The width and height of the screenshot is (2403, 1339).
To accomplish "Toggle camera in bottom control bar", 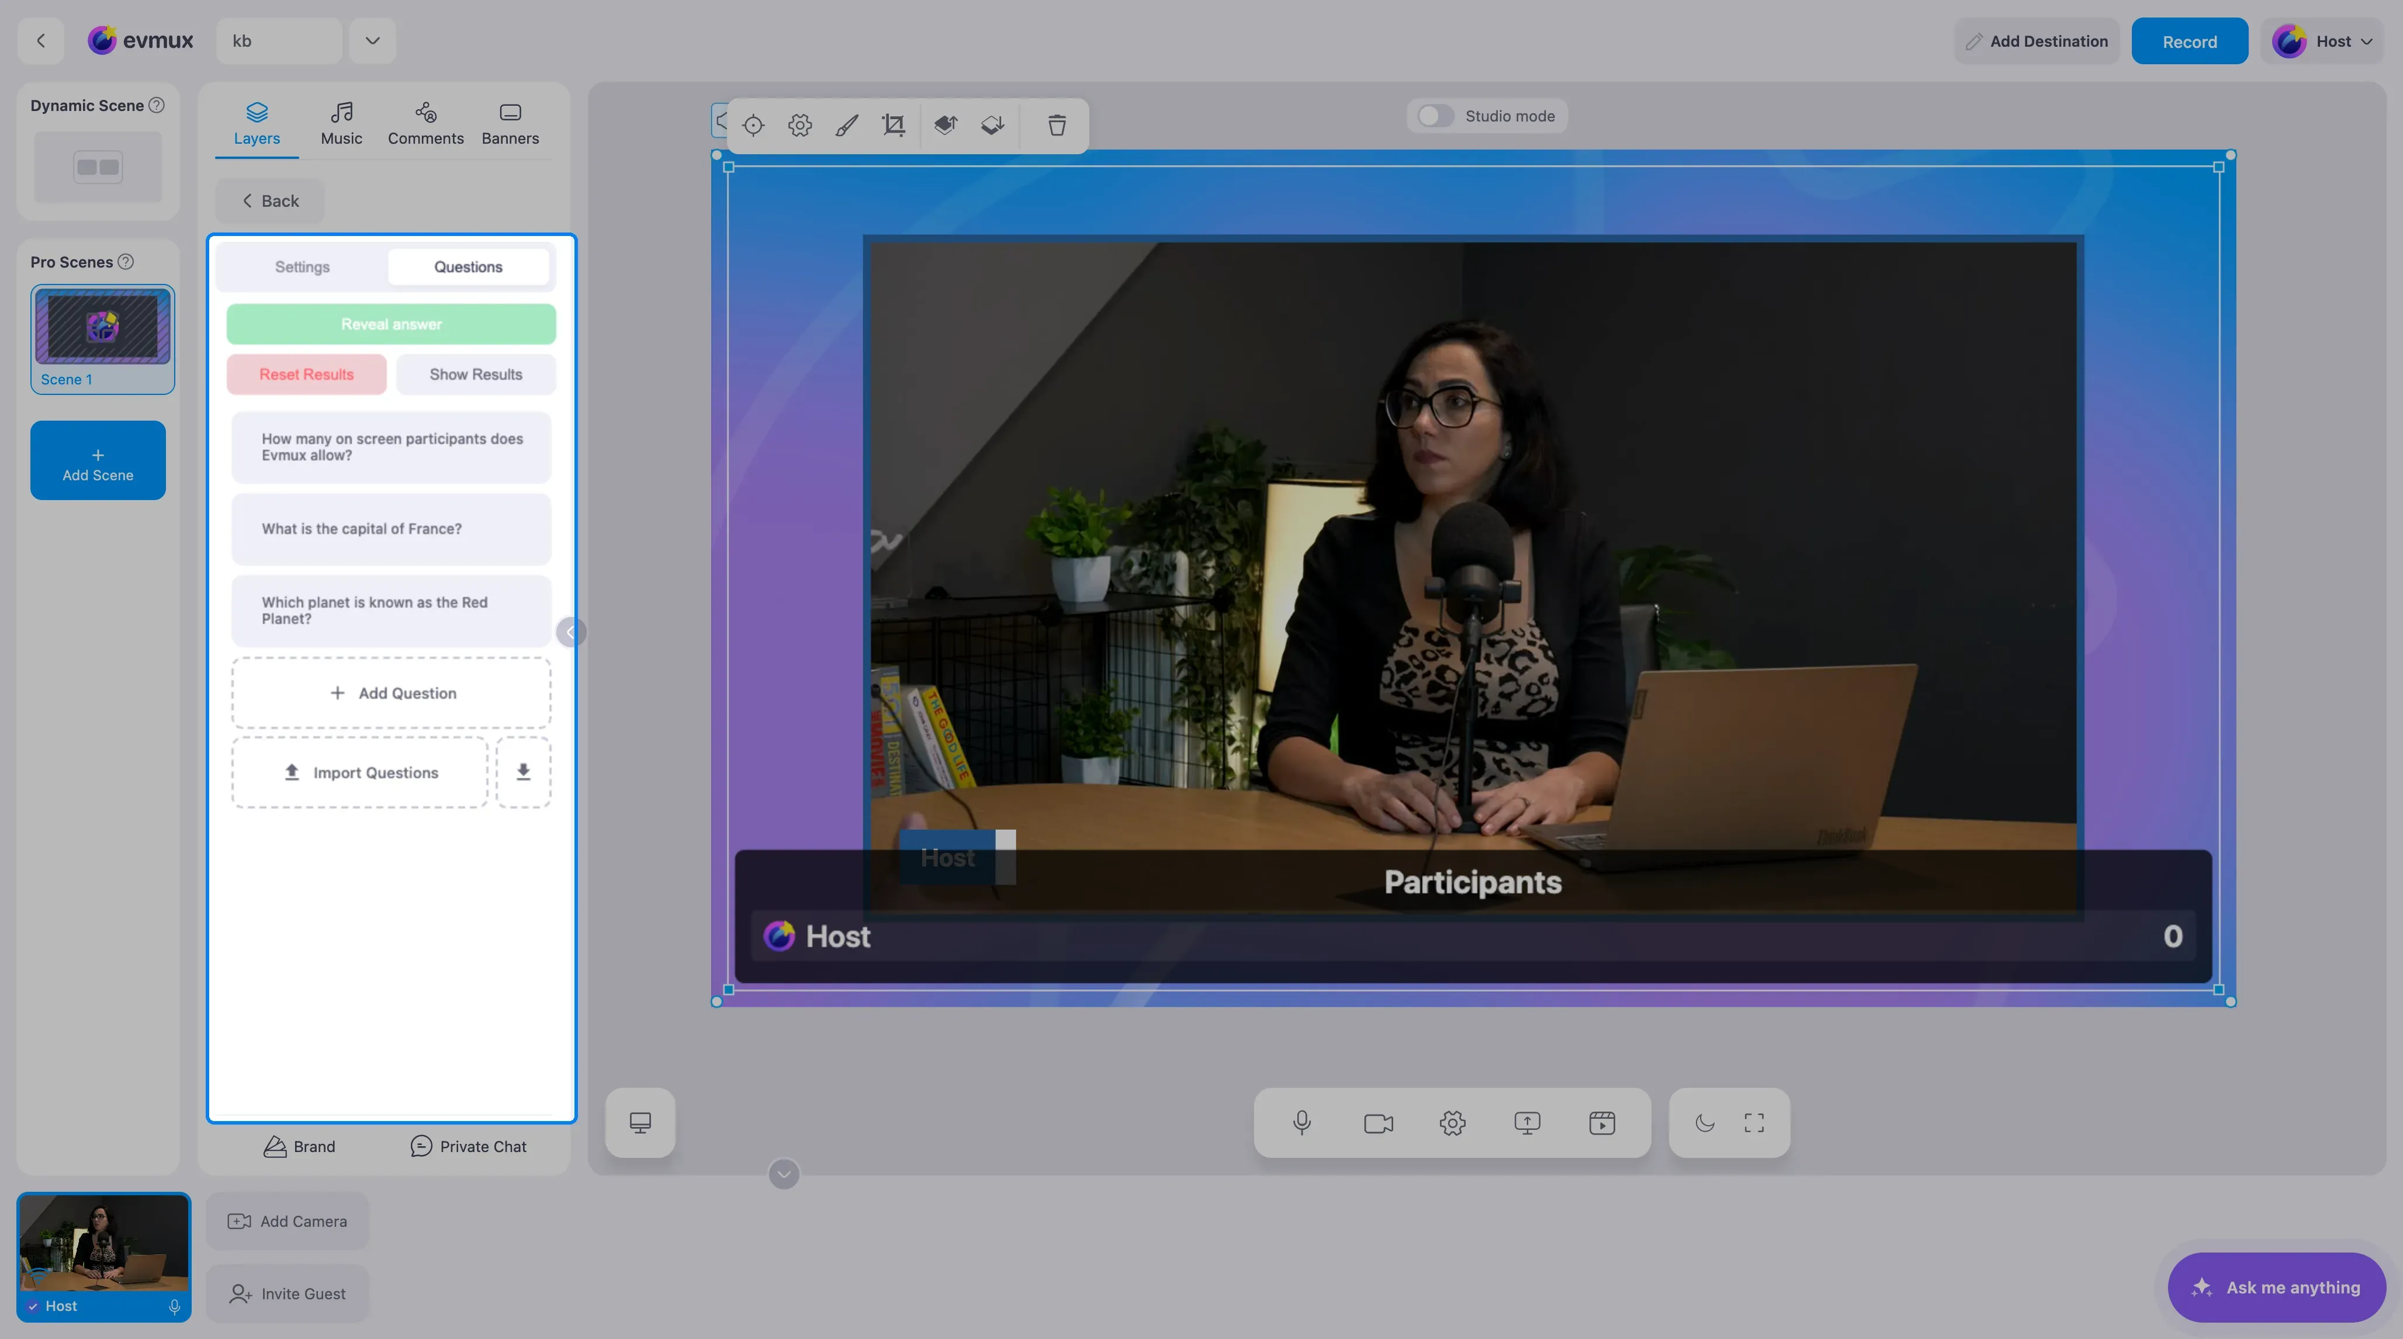I will coord(1378,1123).
